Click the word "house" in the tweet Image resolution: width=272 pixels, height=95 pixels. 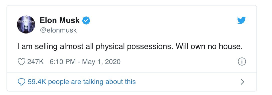pos(231,46)
